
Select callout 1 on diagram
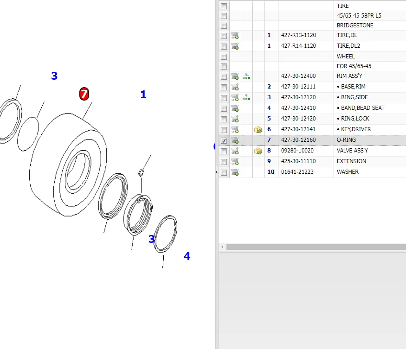[x=143, y=95]
